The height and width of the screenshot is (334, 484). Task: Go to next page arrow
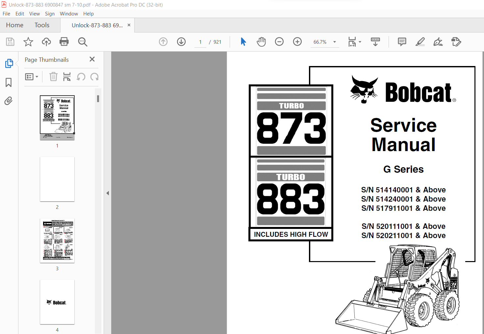pos(181,42)
